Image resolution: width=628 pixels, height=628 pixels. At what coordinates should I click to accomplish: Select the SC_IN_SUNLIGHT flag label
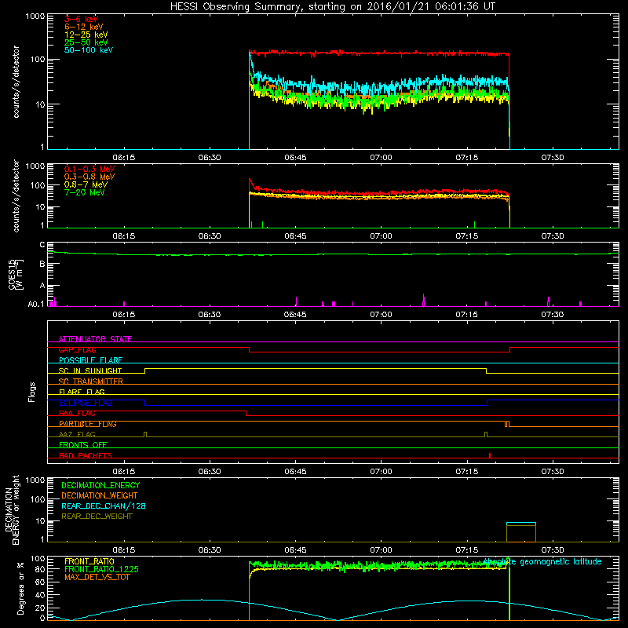[90, 371]
